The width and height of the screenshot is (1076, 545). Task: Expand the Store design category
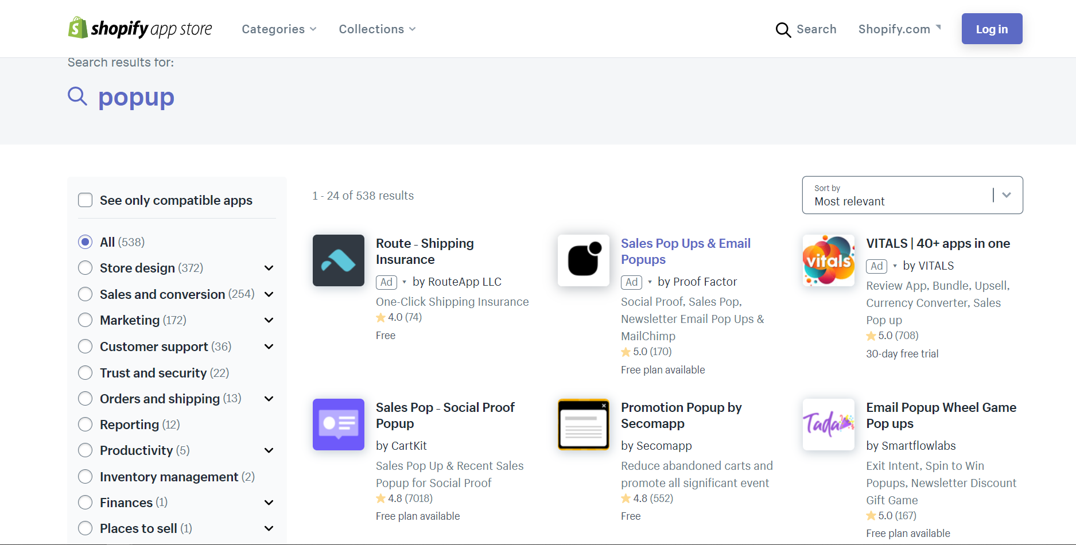(269, 268)
